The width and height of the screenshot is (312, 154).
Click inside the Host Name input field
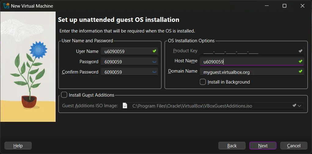point(249,62)
